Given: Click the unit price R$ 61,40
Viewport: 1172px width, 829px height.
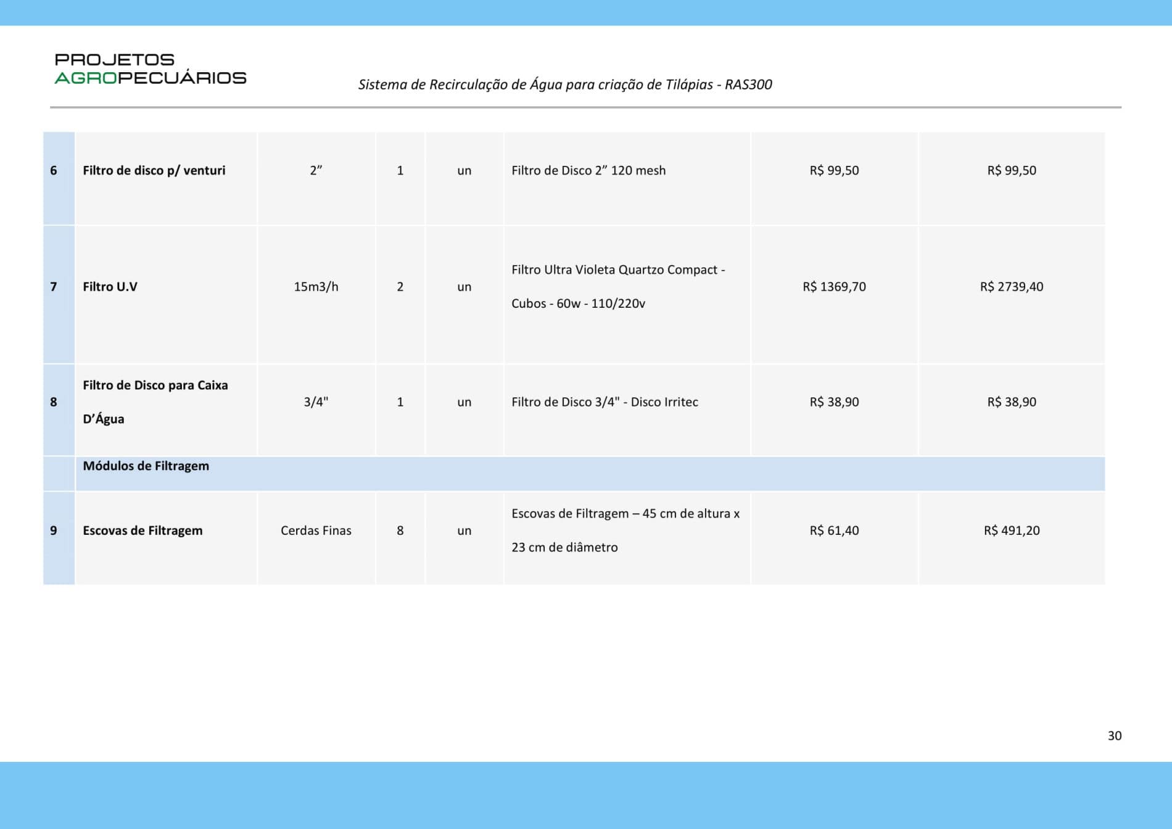Looking at the screenshot, I should 834,530.
